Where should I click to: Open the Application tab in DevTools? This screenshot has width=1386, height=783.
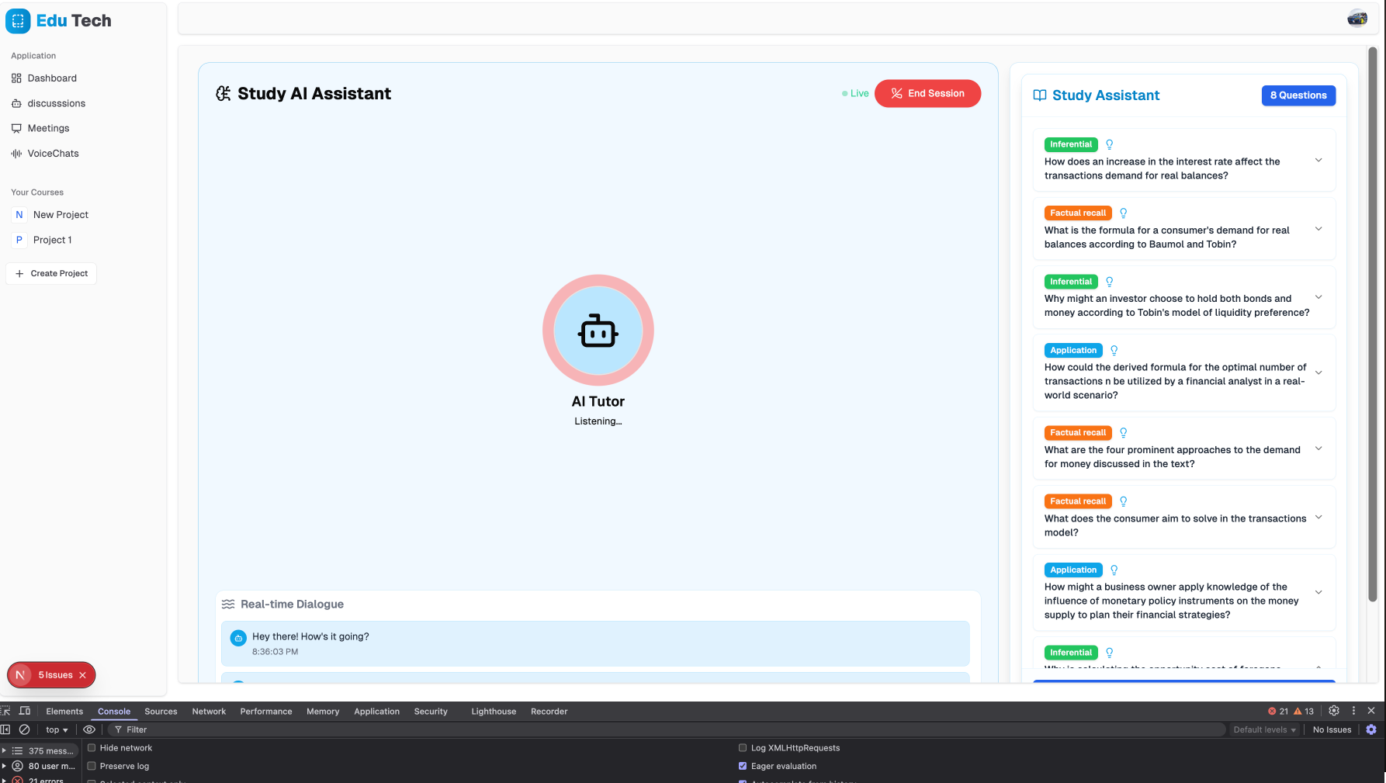(x=376, y=711)
